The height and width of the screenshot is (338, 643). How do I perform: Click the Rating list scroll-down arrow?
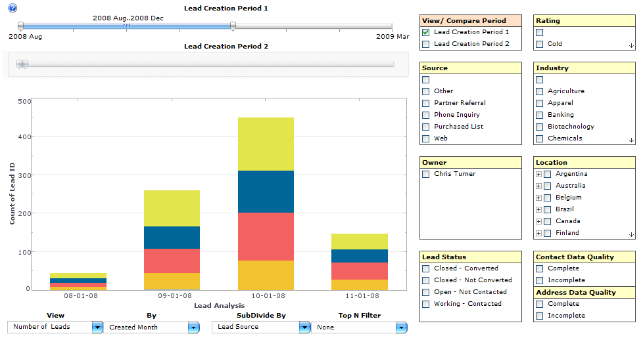pos(631,46)
